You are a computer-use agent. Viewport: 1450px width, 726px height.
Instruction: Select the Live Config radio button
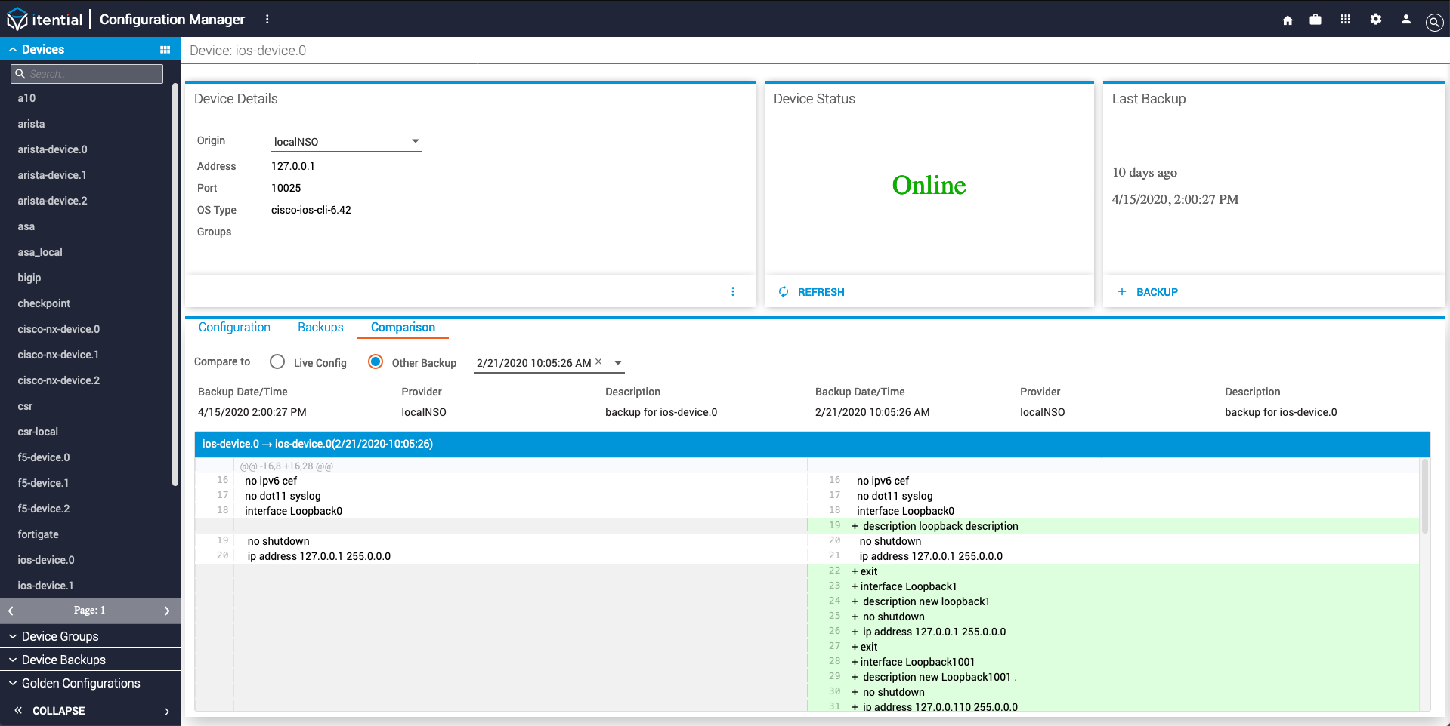(277, 362)
